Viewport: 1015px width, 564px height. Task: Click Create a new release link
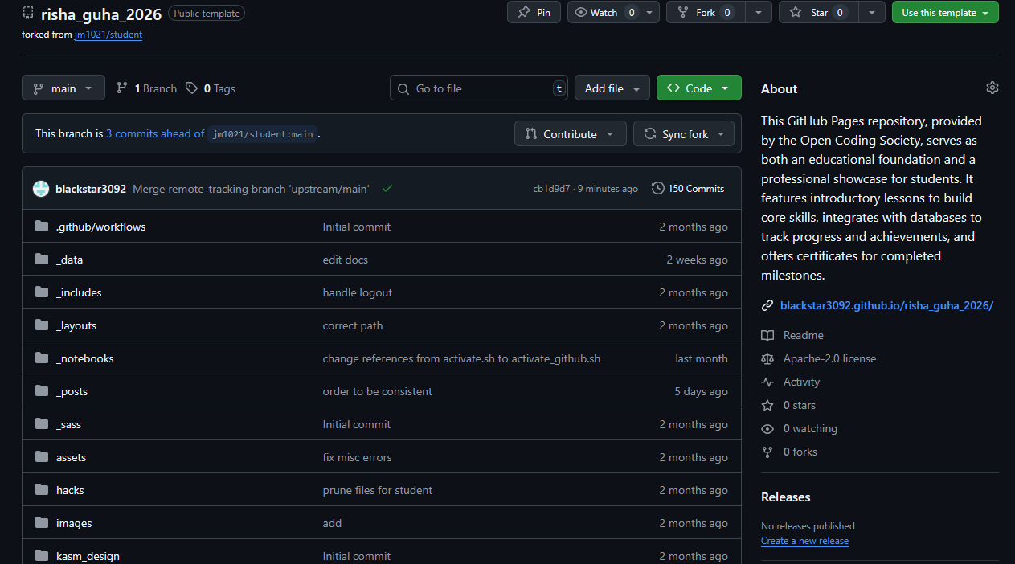[x=804, y=541]
